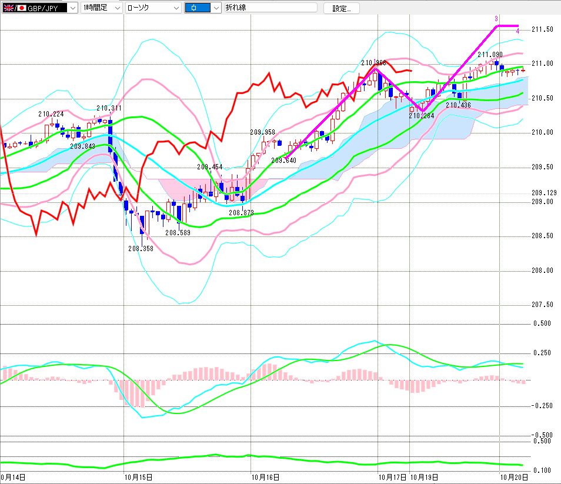This screenshot has height=484, width=561.
Task: Select the 208.589 price label
Action: [x=178, y=233]
